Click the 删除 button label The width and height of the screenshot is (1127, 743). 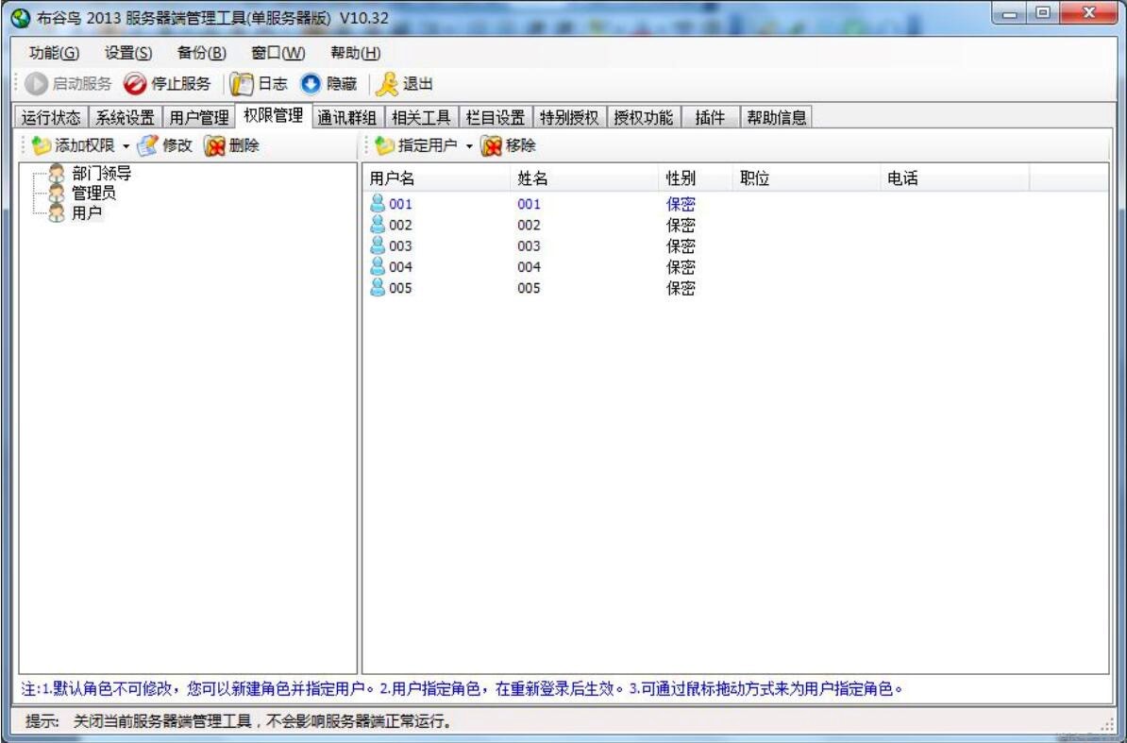[x=244, y=146]
